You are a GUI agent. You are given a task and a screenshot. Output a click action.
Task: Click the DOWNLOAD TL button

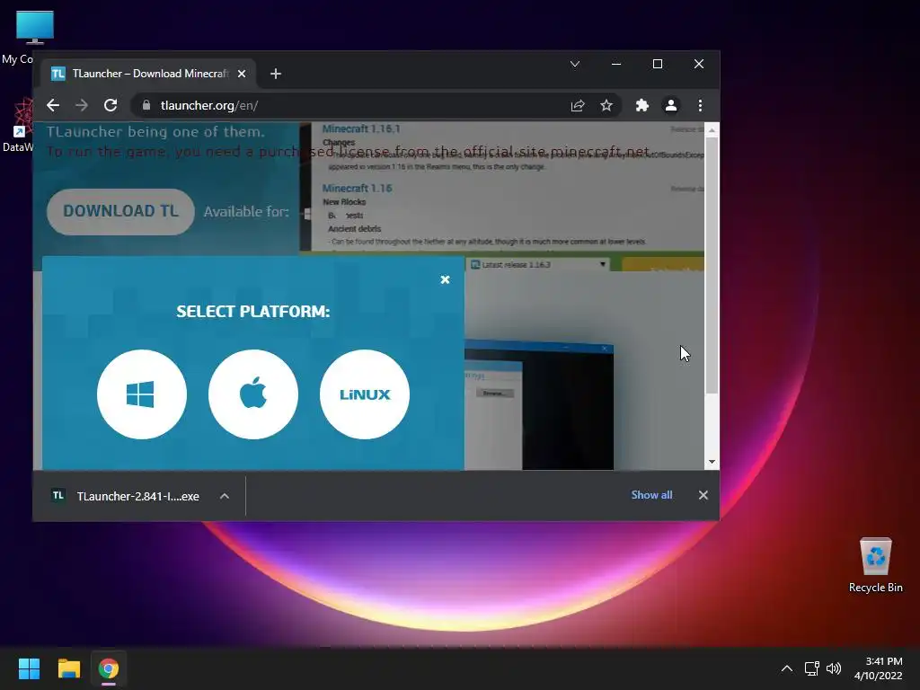pos(120,211)
